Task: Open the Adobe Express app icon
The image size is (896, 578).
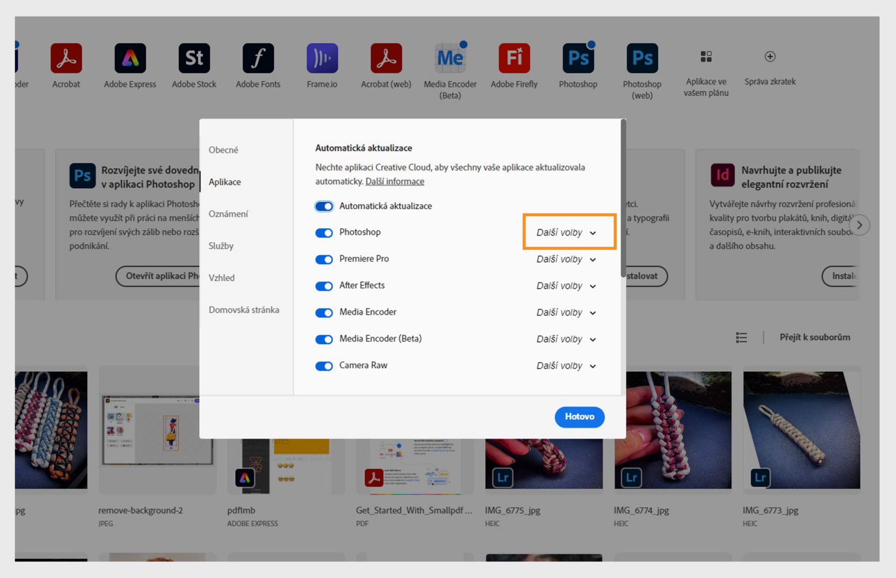Action: pos(130,58)
